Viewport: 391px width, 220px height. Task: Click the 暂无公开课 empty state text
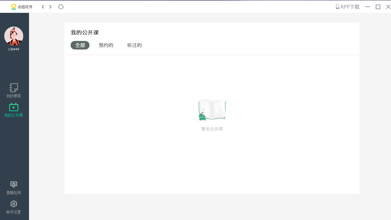click(212, 129)
